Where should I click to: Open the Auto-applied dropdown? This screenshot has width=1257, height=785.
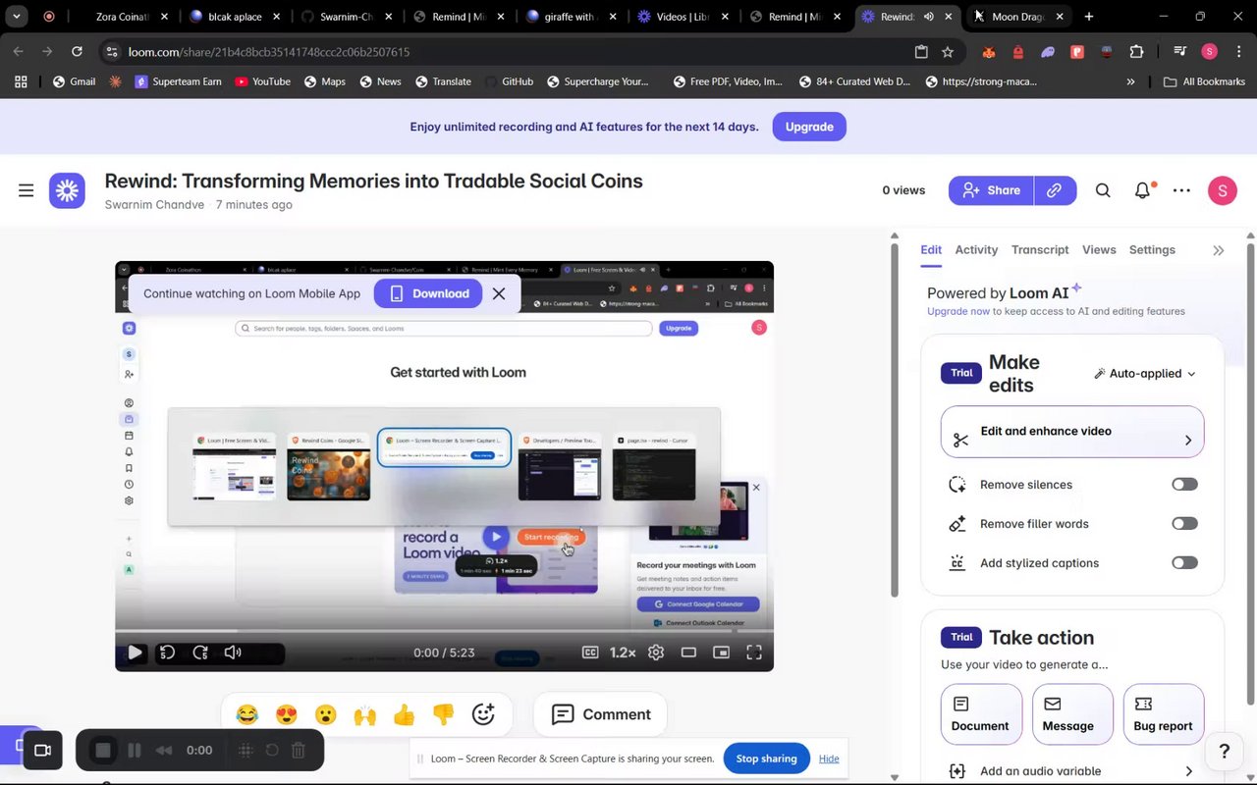[1145, 374]
